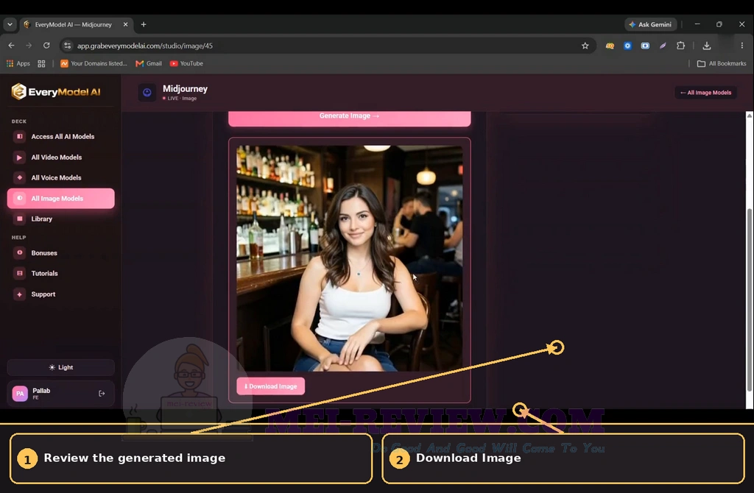Close the EveryModel AI — Midjourney tab
Image resolution: width=754 pixels, height=493 pixels.
pyautogui.click(x=125, y=24)
